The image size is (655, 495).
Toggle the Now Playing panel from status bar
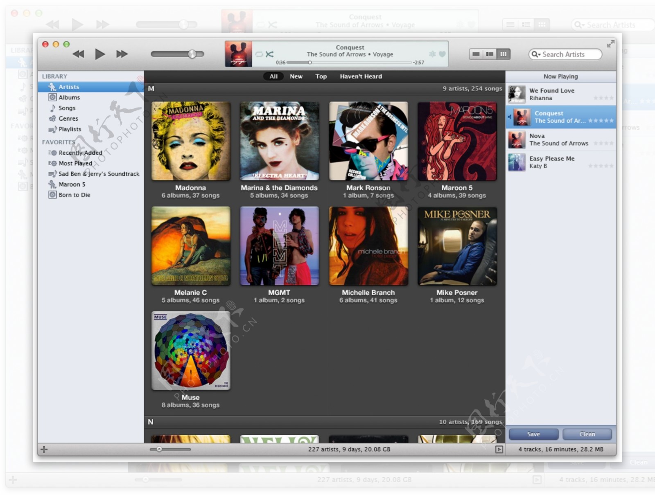499,449
